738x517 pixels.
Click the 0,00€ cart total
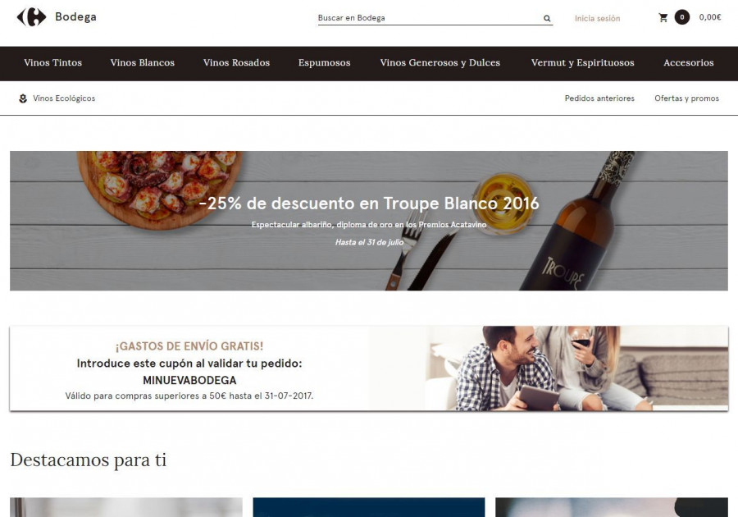click(x=710, y=17)
